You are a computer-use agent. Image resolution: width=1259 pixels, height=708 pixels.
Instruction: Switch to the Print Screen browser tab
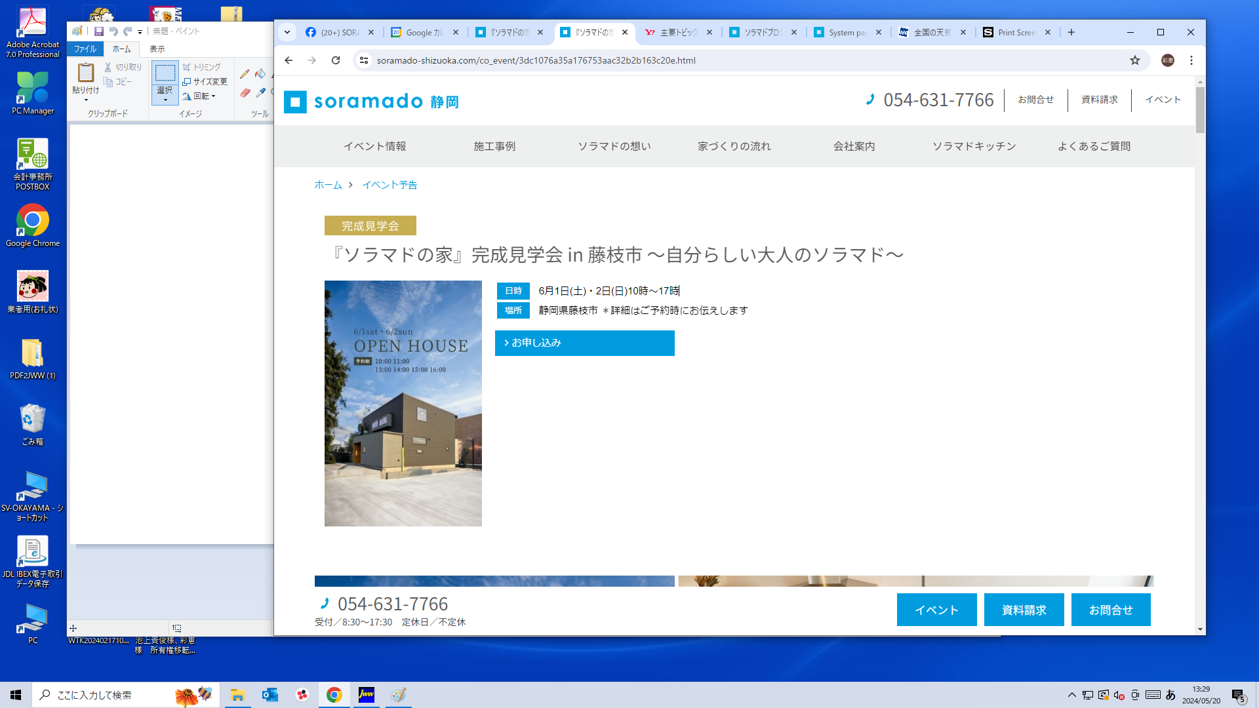pyautogui.click(x=1016, y=32)
